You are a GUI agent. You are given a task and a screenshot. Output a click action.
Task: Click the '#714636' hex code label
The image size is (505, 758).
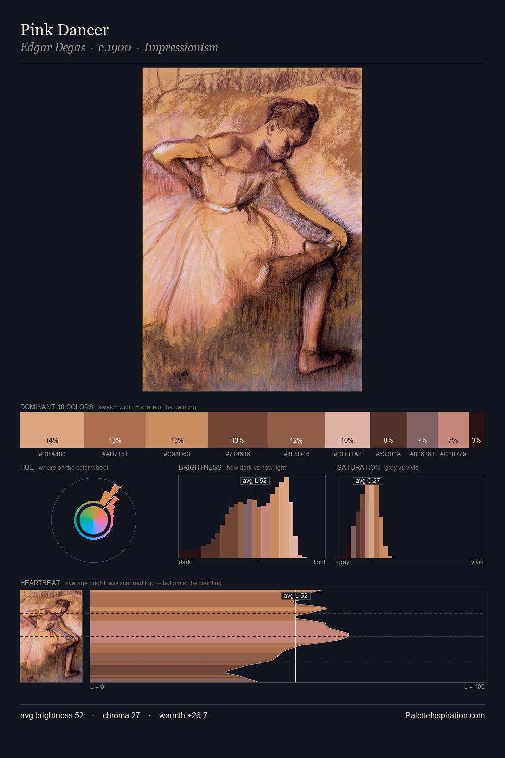click(238, 454)
